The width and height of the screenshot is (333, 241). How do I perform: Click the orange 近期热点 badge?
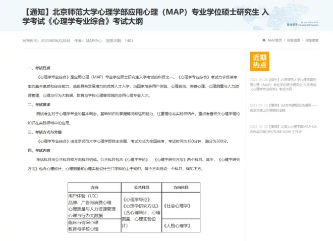click(x=260, y=62)
